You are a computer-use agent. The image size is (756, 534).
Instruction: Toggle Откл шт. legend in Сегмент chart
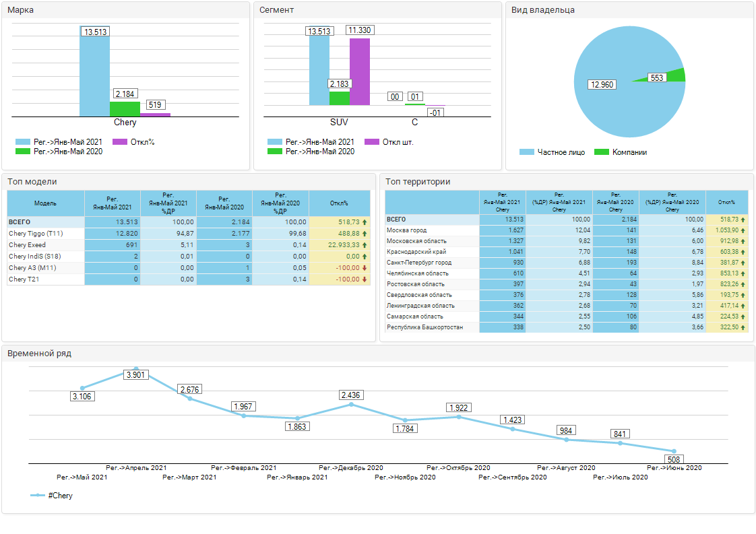coord(372,142)
